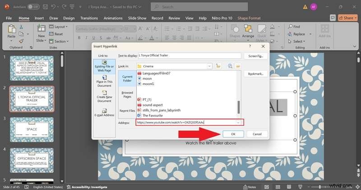Select the Recent Files tab

pos(127,110)
